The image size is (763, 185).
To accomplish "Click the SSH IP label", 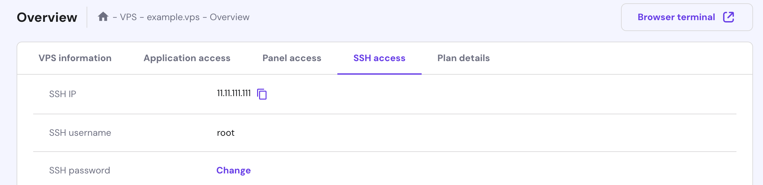I will click(63, 94).
